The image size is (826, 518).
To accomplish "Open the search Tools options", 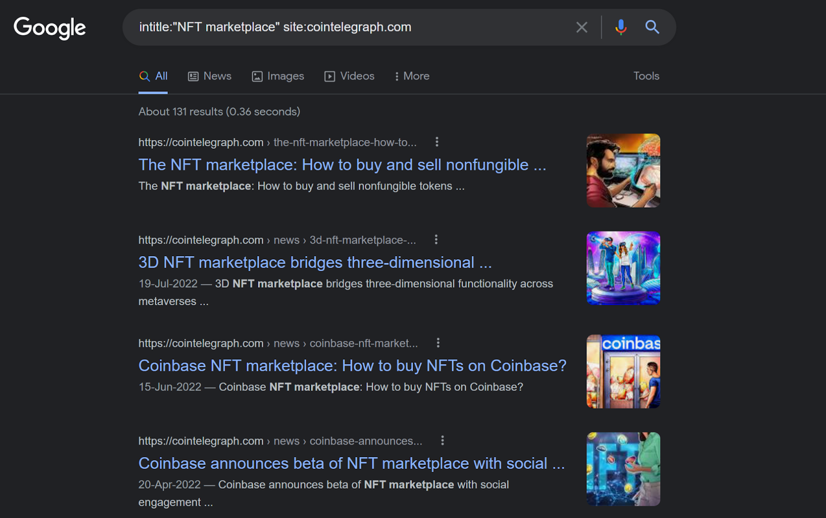I will click(x=646, y=76).
